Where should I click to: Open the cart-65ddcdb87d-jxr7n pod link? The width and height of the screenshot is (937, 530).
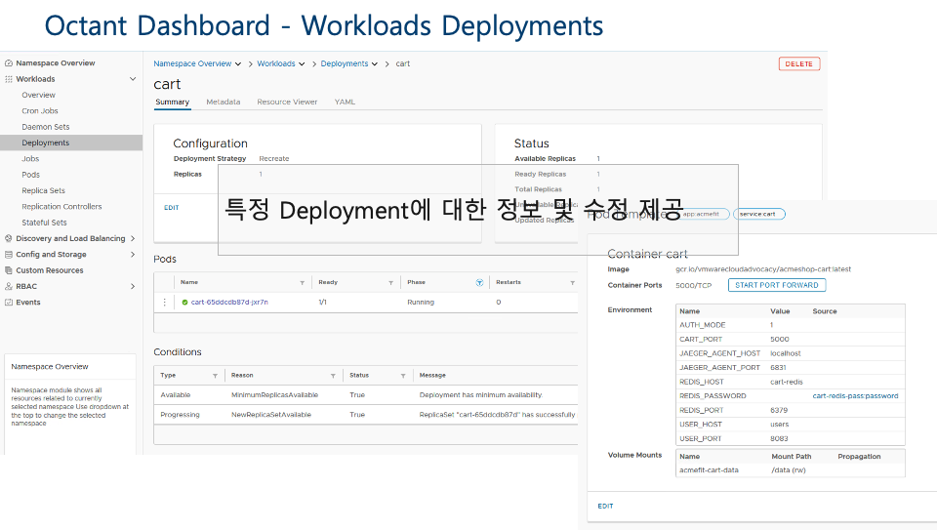coord(229,303)
